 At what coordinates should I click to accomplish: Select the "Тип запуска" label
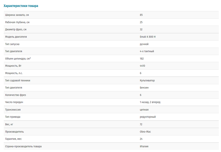point(12,44)
